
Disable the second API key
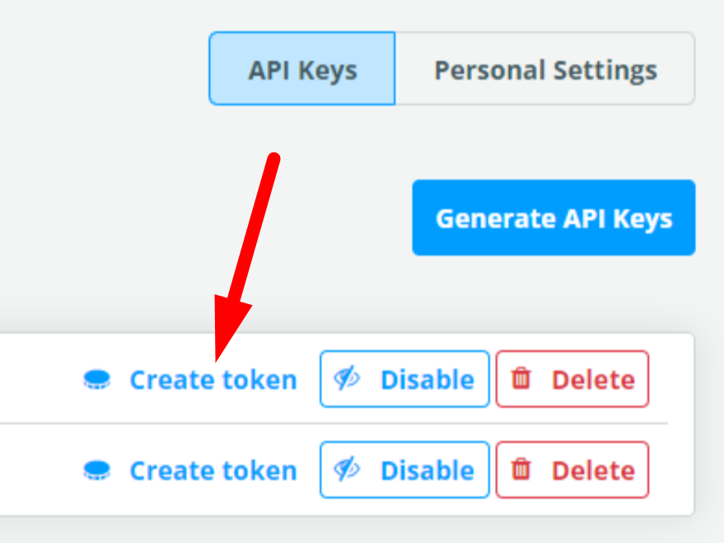coord(404,470)
